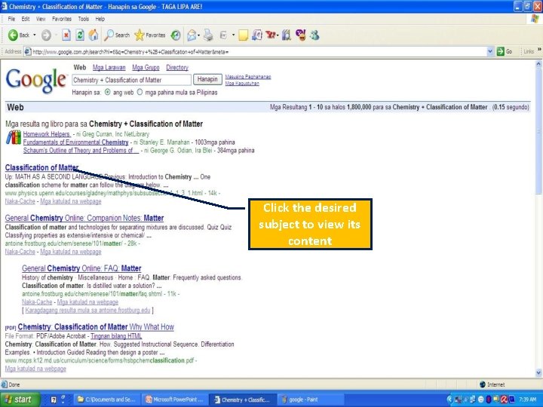Screen dimensions: 543x407
Task: Click the help question mark taskbar icon
Action: click(54, 399)
